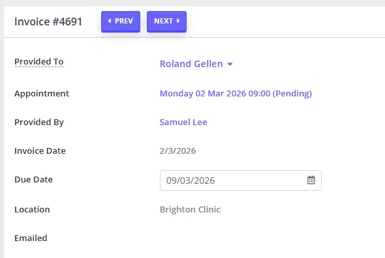Image resolution: width=385 pixels, height=258 pixels.
Task: Go to the next invoice with NEXT
Action: point(166,21)
